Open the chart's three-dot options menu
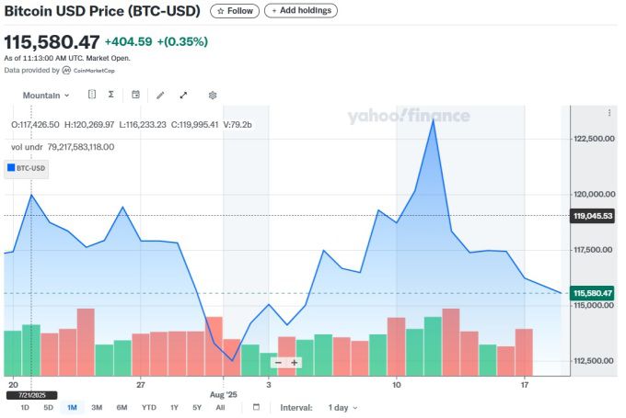The image size is (626, 418). [x=609, y=113]
